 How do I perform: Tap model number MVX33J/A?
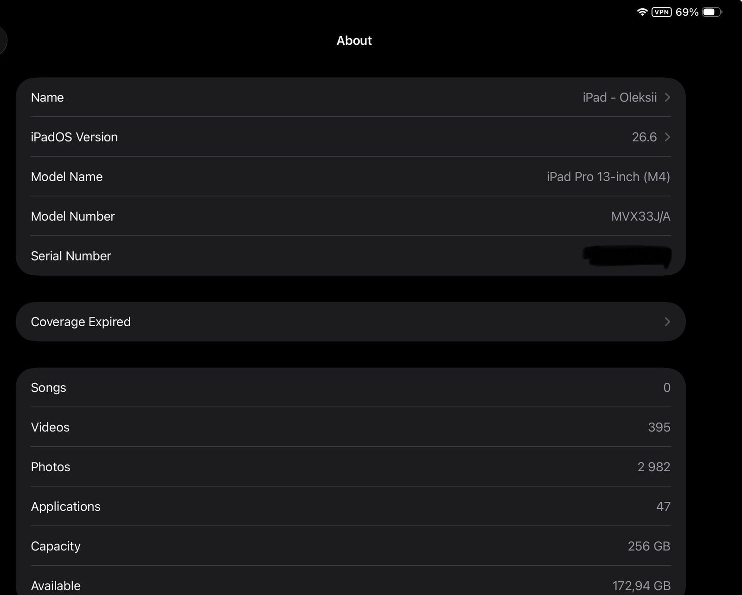point(641,216)
